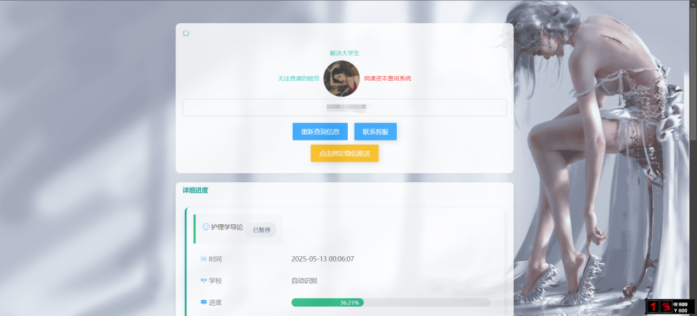Click the 学校 row label
The height and width of the screenshot is (316, 697).
215,281
